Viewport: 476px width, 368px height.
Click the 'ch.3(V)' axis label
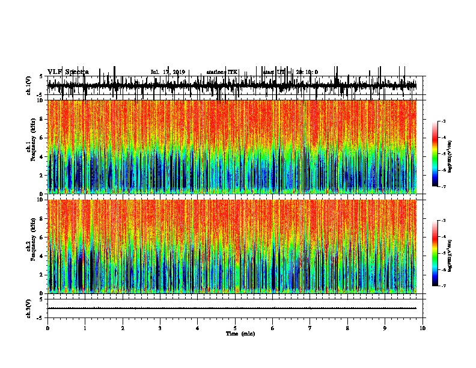point(29,308)
